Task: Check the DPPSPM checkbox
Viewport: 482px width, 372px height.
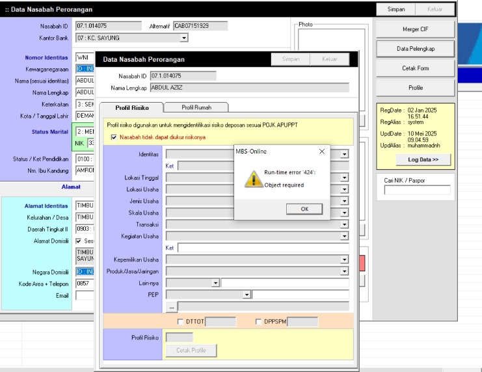Action: point(259,321)
